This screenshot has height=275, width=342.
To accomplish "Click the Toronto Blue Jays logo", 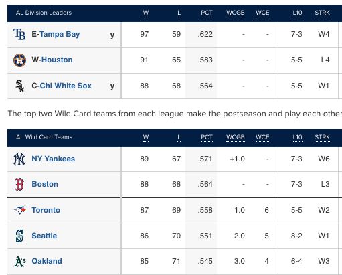I will point(20,210).
